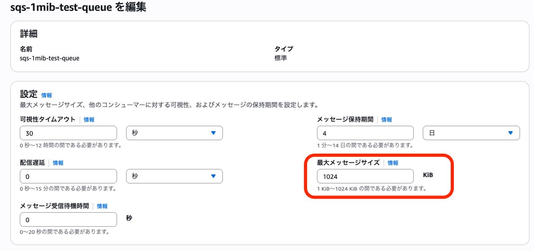Select the 詳細 section heading
534x251 pixels.
[x=29, y=33]
